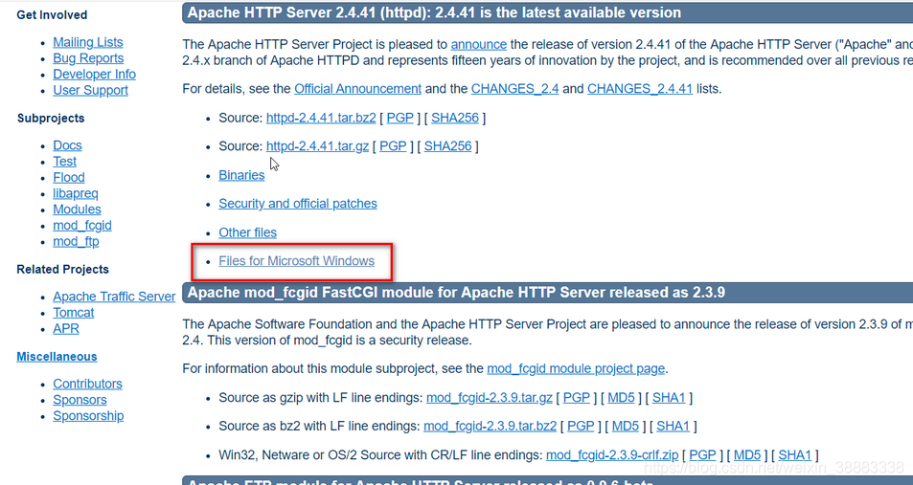Image resolution: width=913 pixels, height=485 pixels.
Task: Open the User Support link
Action: click(x=90, y=90)
